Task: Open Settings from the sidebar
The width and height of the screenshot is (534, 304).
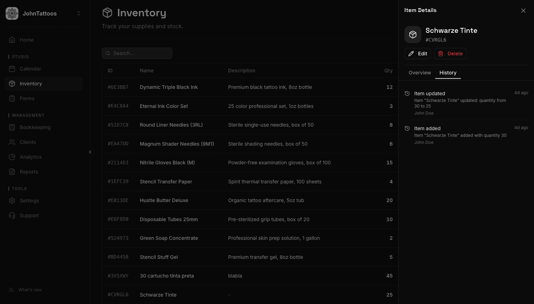Action: (x=29, y=201)
